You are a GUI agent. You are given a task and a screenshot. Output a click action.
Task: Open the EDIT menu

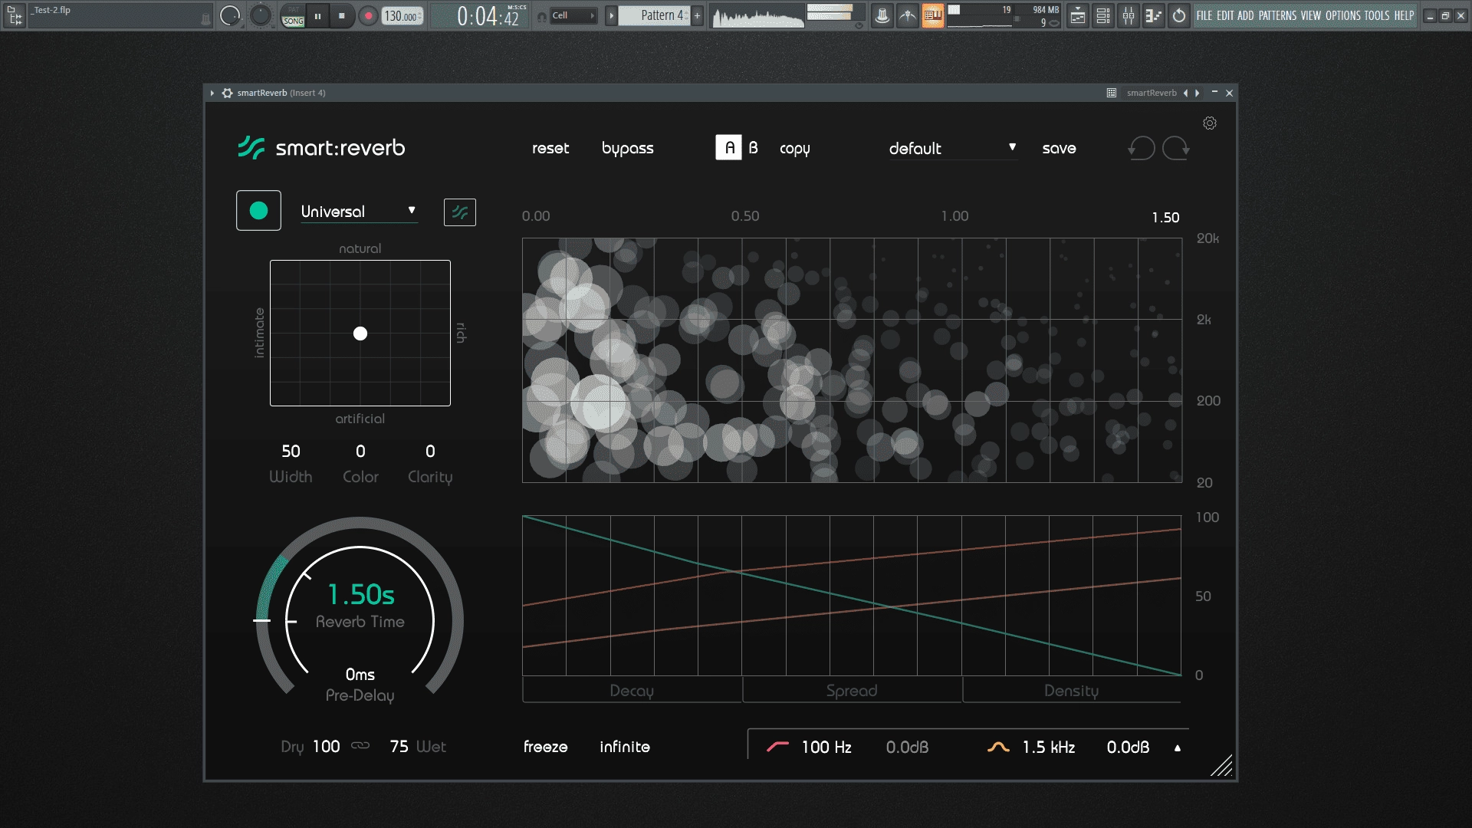(1225, 15)
